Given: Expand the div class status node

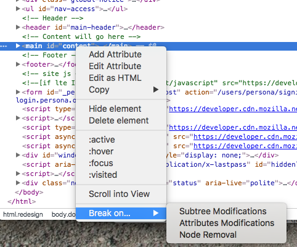Looking at the screenshot, I should click(x=18, y=183).
